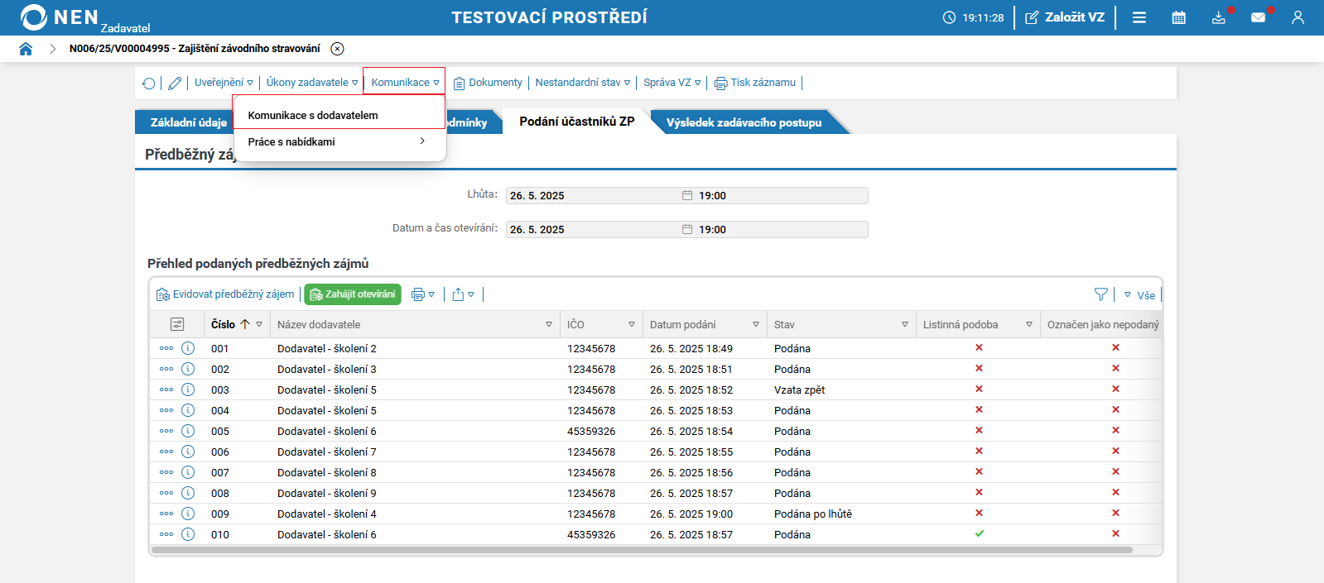This screenshot has height=583, width=1324.
Task: Select Komunikace s dodavatelem menu item
Action: tap(339, 115)
